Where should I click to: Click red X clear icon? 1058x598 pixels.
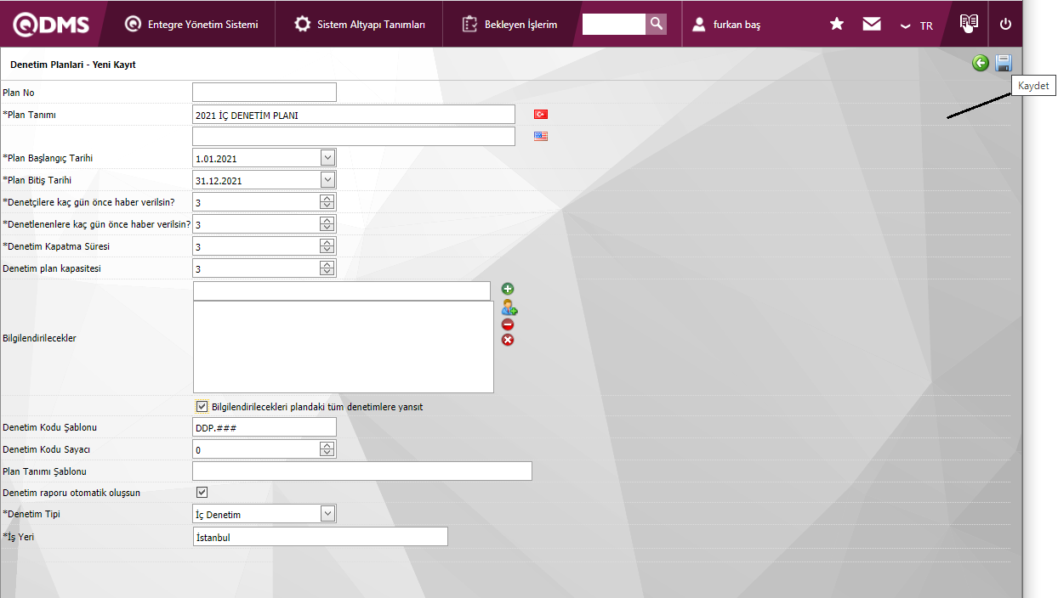[508, 340]
